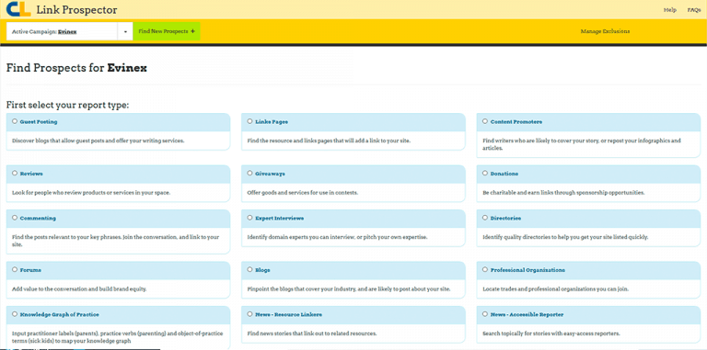The height and width of the screenshot is (350, 707).
Task: Click Find New Prospects button
Action: pos(167,31)
